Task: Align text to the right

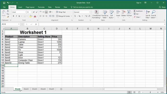Action: tap(46, 16)
